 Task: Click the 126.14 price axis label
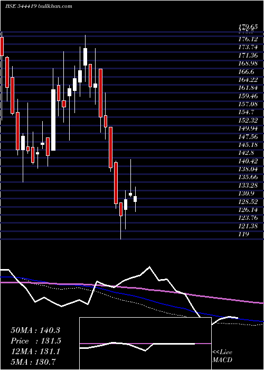(x=248, y=210)
